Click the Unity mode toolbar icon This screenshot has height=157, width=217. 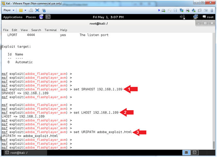[44, 10]
